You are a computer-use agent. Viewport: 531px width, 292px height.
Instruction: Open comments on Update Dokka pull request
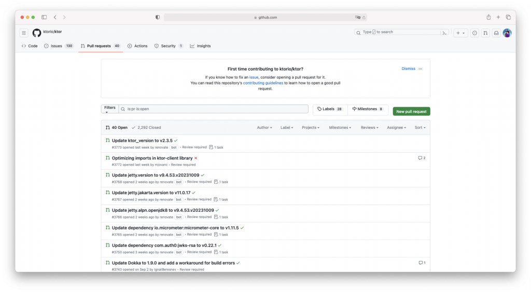422,262
